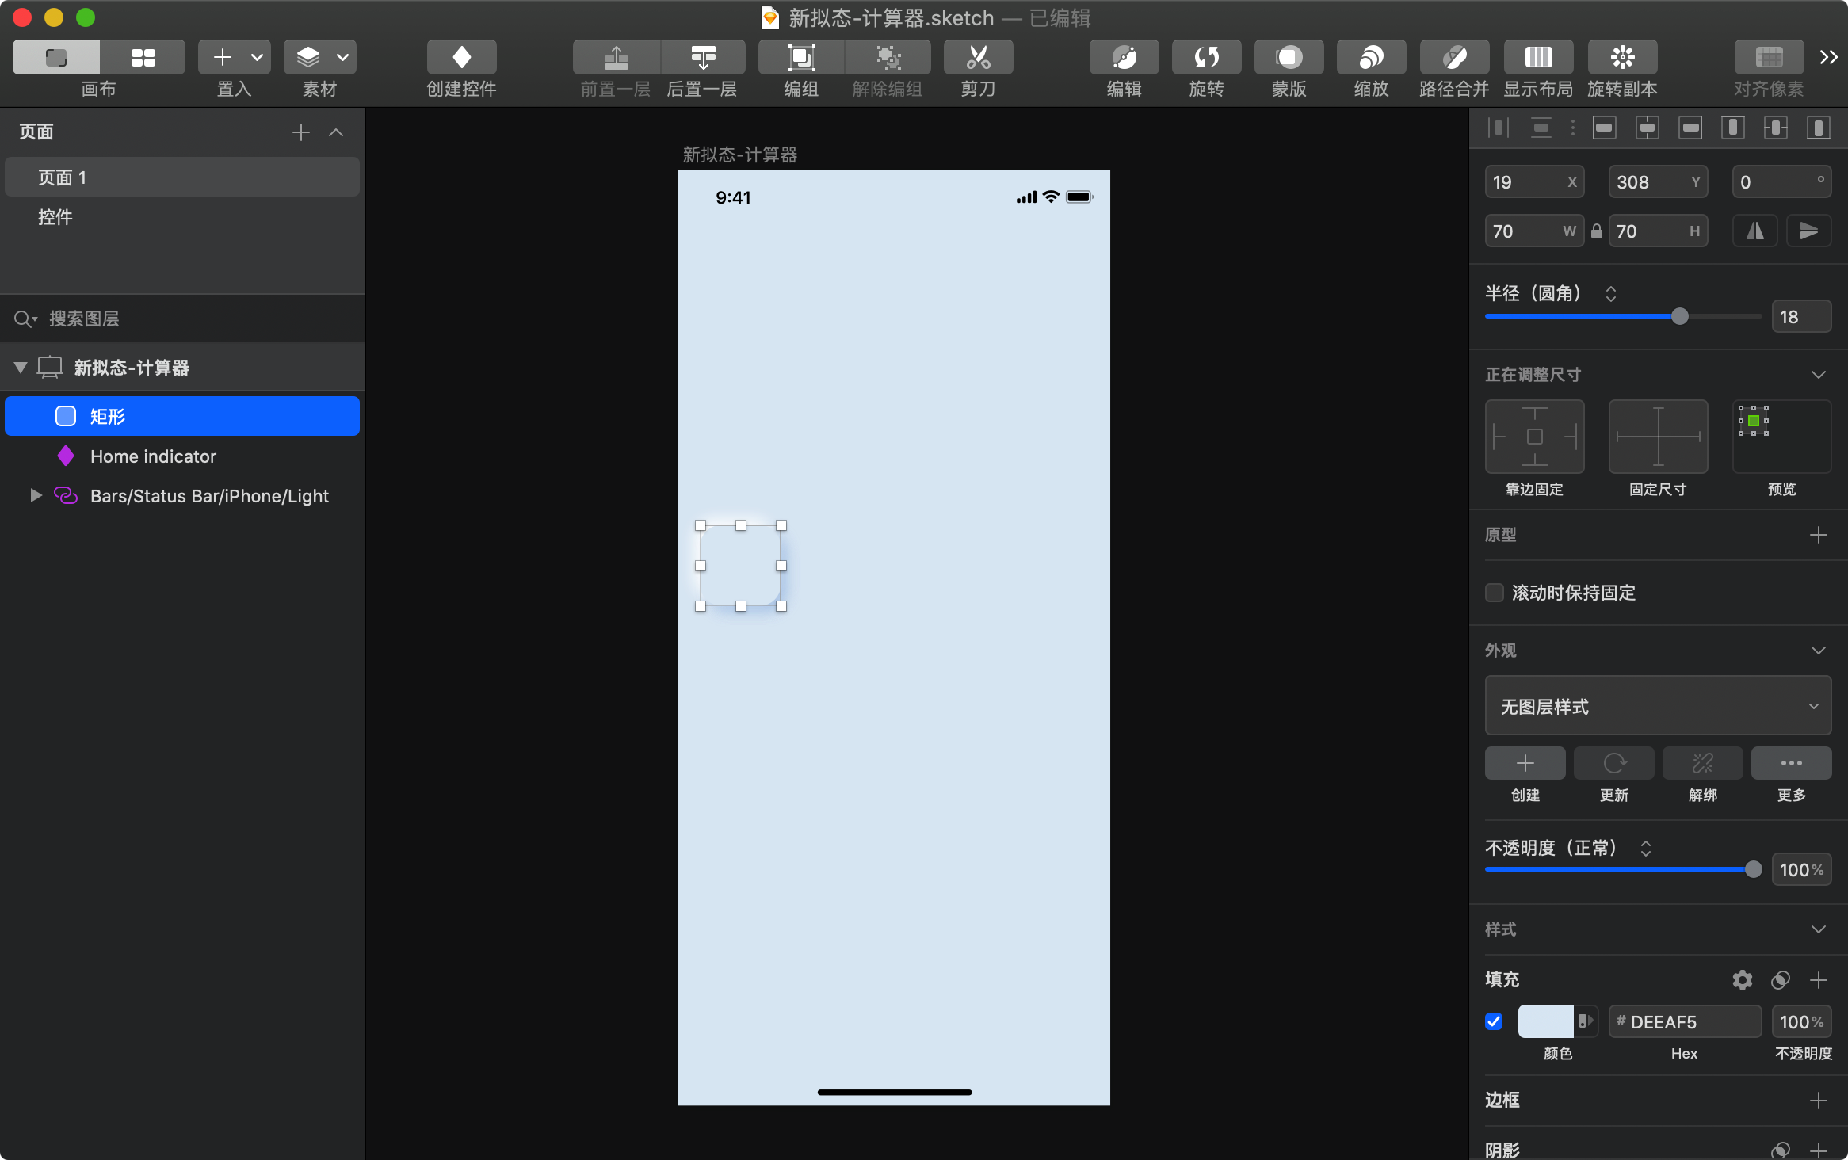The height and width of the screenshot is (1160, 1848).
Task: Open 不透明度 blend mode stepper
Action: (1645, 848)
